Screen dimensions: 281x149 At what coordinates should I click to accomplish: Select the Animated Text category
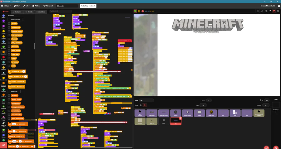3,118
